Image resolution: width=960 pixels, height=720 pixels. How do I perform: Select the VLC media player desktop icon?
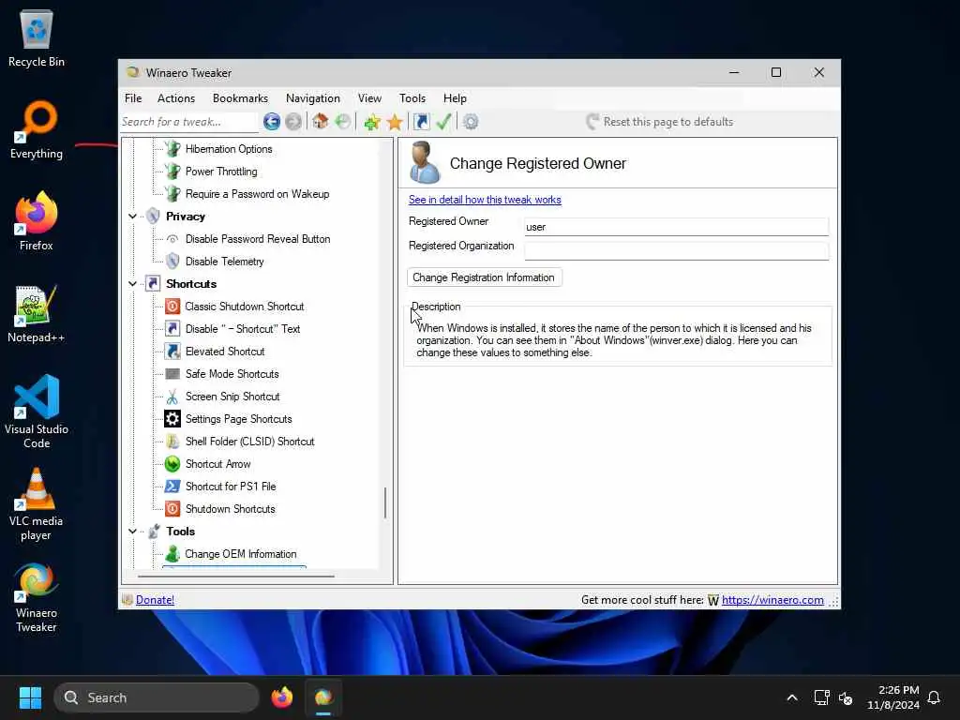click(x=36, y=503)
